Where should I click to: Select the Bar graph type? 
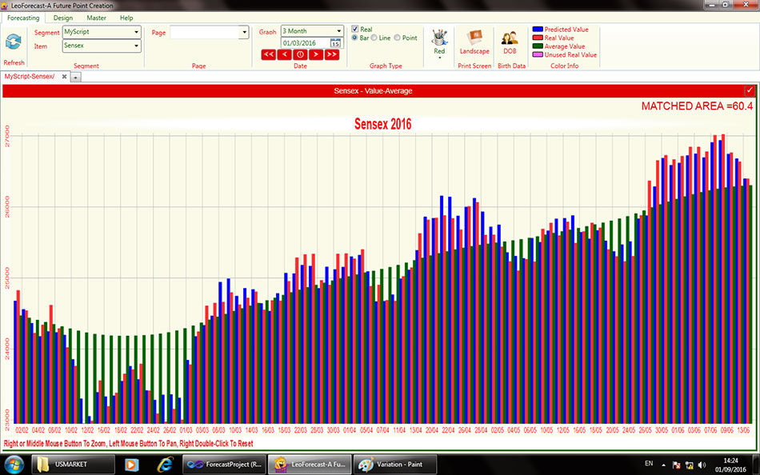(x=354, y=38)
